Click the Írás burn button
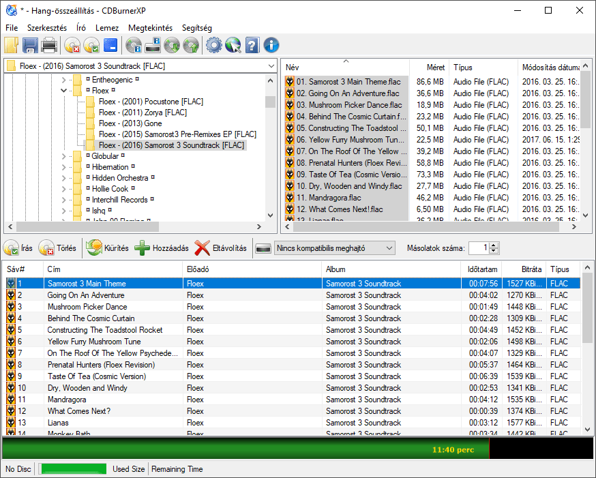This screenshot has width=596, height=478. click(x=18, y=248)
